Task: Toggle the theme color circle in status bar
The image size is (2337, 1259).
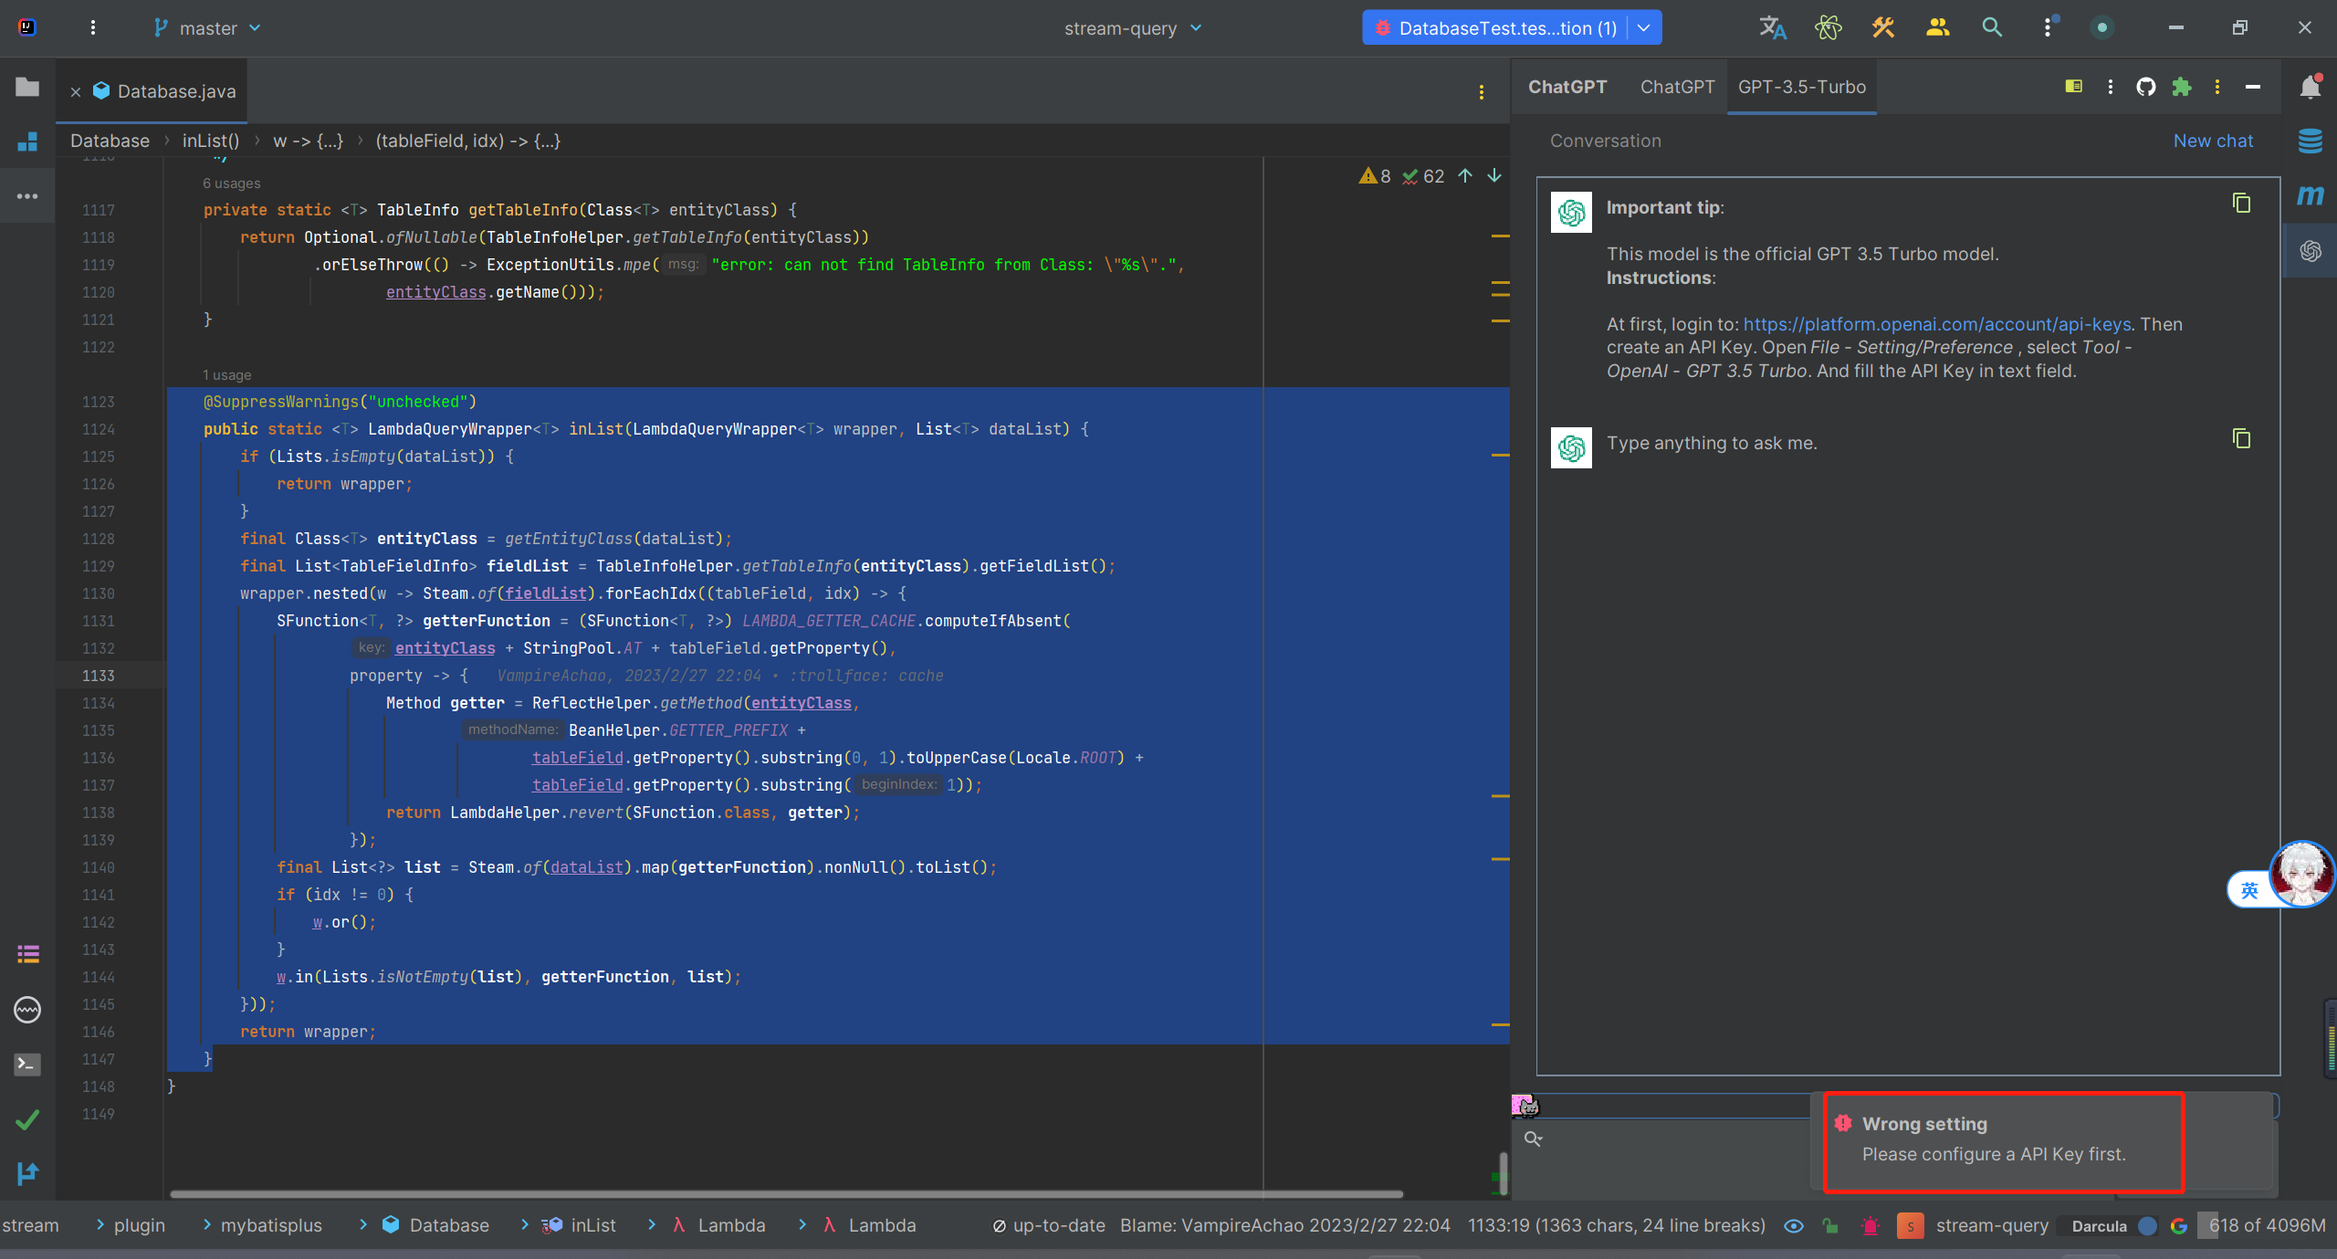Action: pyautogui.click(x=2147, y=1226)
